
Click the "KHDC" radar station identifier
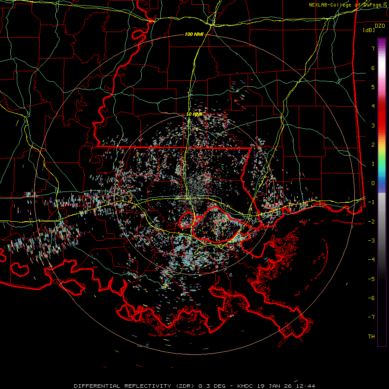tap(245, 386)
